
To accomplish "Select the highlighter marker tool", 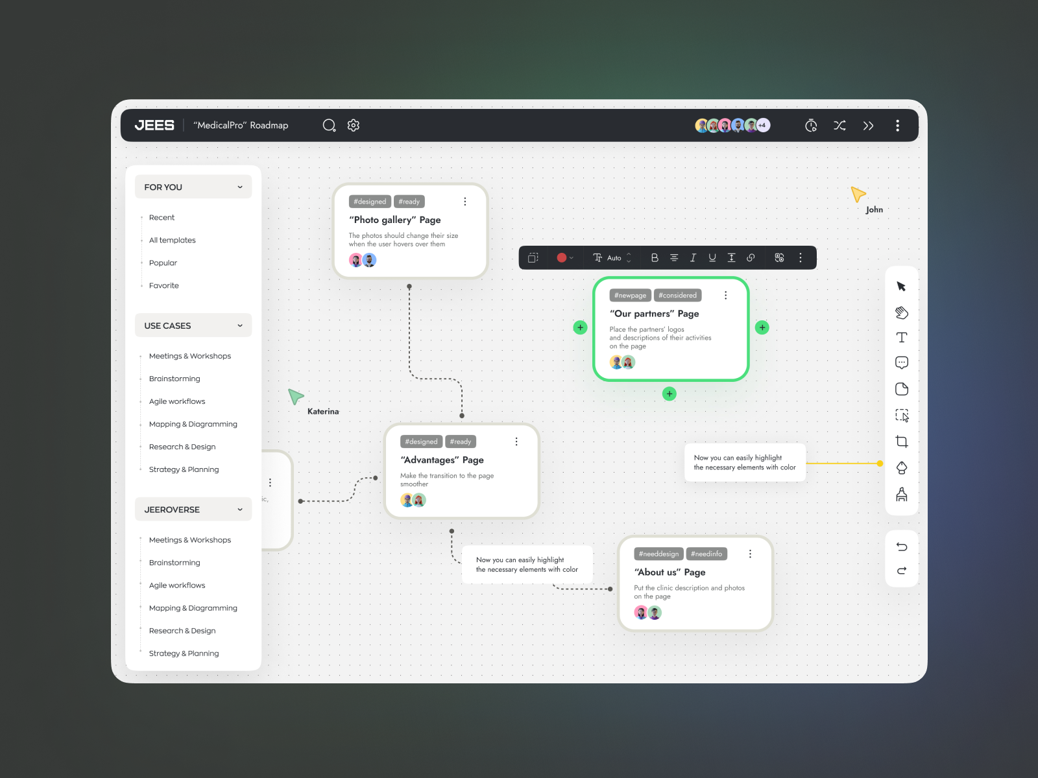I will pos(902,495).
